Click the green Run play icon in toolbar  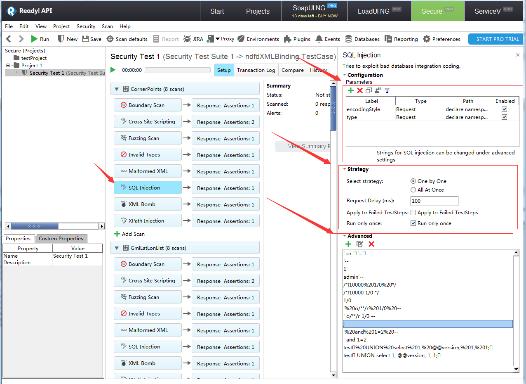[34, 39]
